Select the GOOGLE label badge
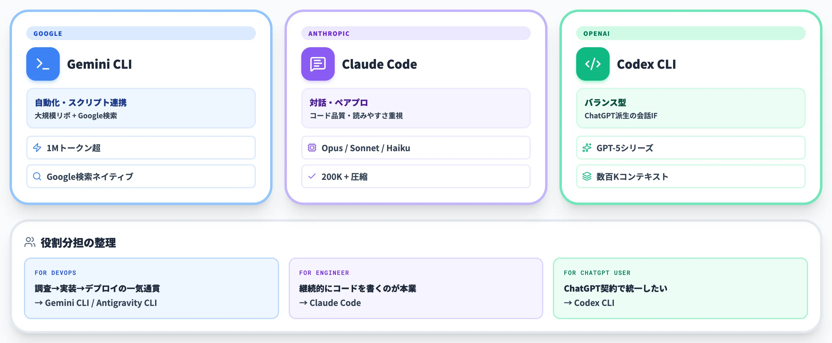The width and height of the screenshot is (832, 343). pos(141,33)
